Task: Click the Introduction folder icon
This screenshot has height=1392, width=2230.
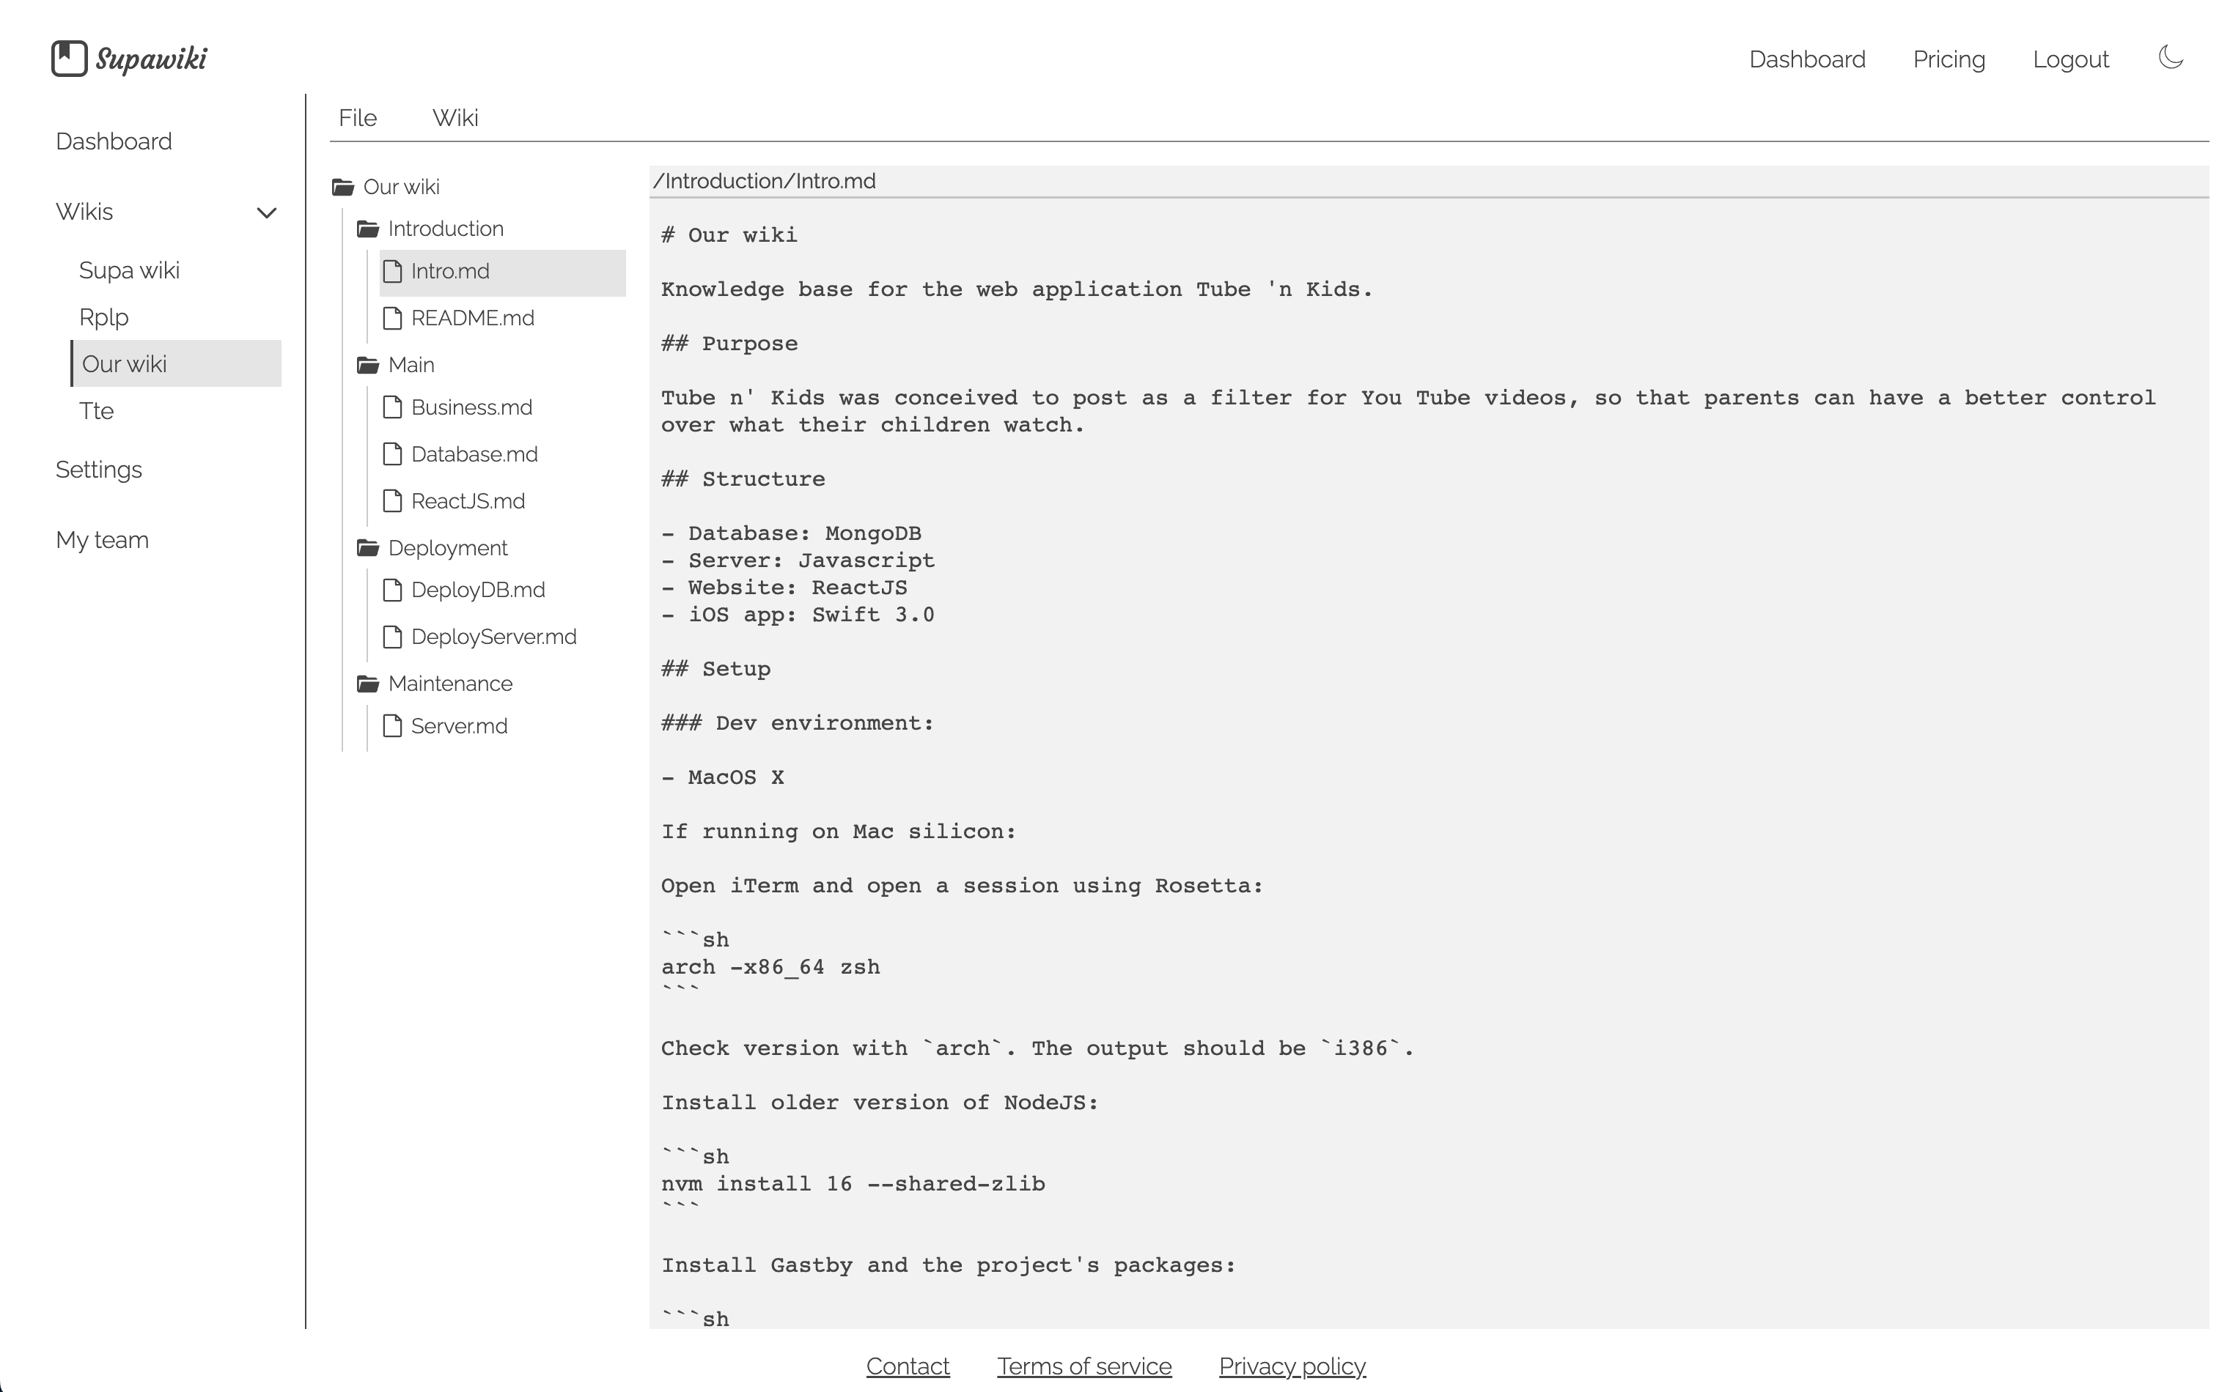Action: pos(367,229)
